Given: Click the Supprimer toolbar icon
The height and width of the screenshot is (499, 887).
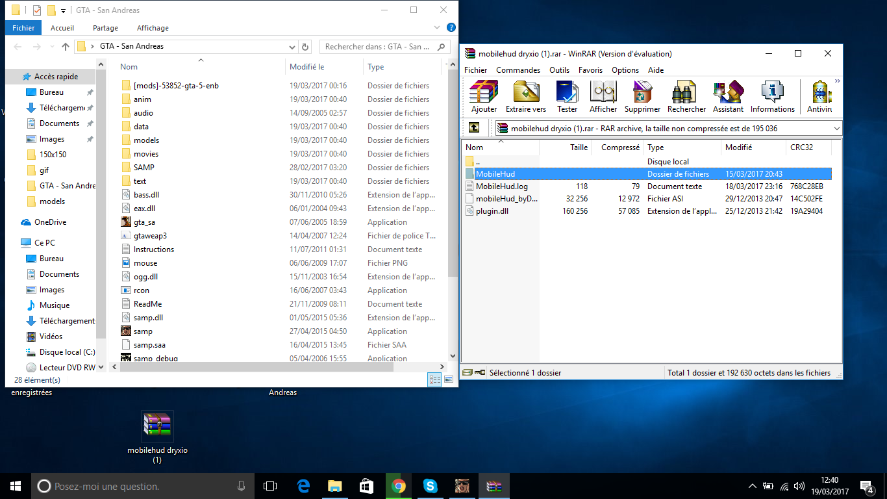Looking at the screenshot, I should pyautogui.click(x=642, y=97).
